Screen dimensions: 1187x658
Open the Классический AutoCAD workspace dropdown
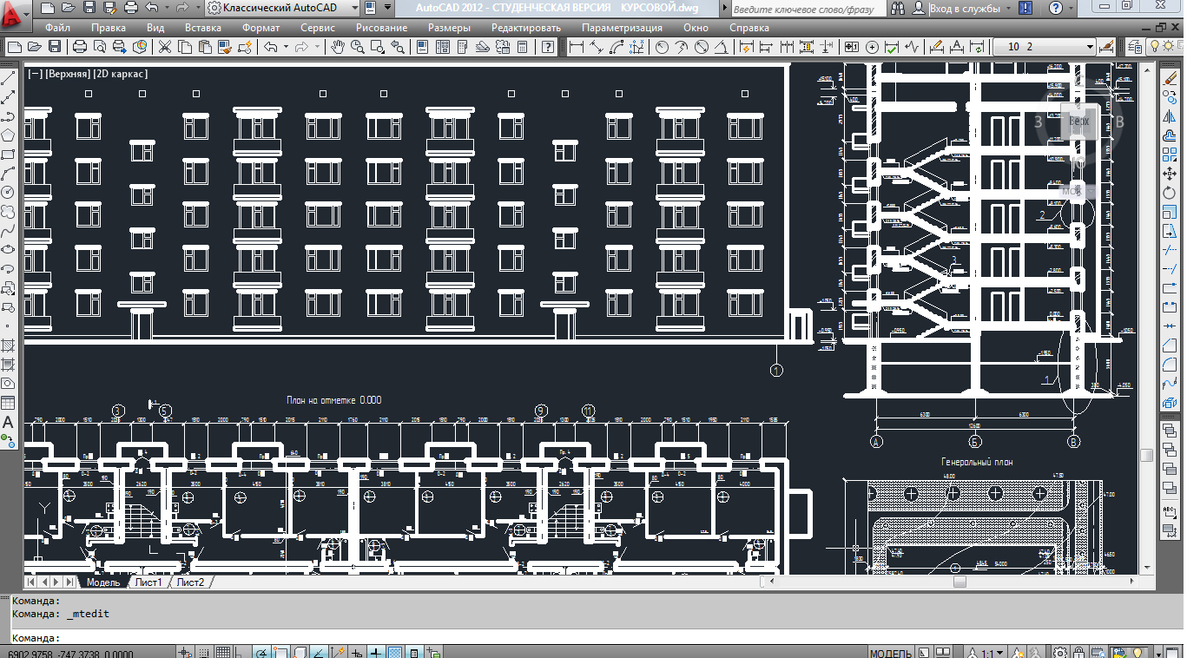coord(283,8)
